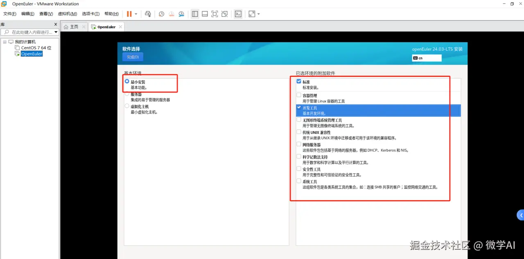Open the power options dropdown beside pause
524x259 pixels.
[136, 14]
